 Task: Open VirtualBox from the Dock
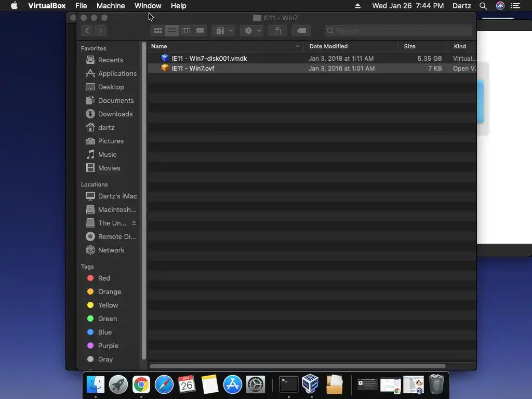[311, 384]
